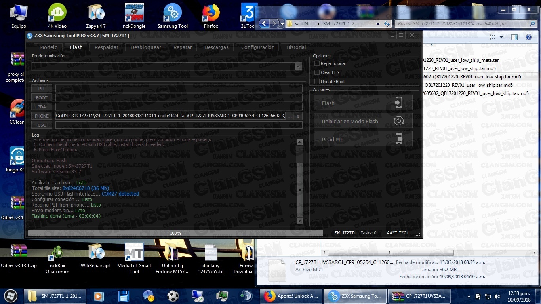Open 4K Video desktop shortcut
Viewport: 541px width, 304px height.
point(57,17)
